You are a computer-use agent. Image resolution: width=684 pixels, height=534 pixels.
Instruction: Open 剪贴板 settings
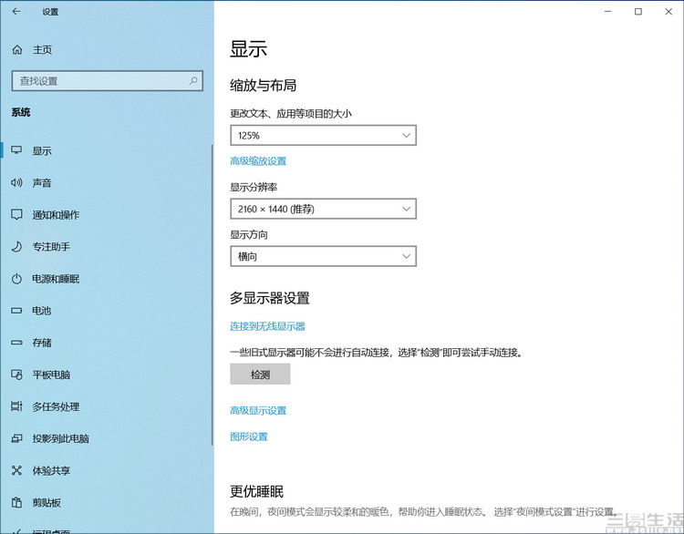coord(47,503)
